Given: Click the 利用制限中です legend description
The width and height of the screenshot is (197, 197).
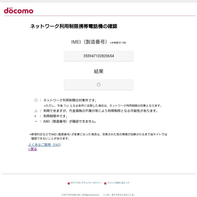Looking at the screenshot, I should (x=55, y=116).
